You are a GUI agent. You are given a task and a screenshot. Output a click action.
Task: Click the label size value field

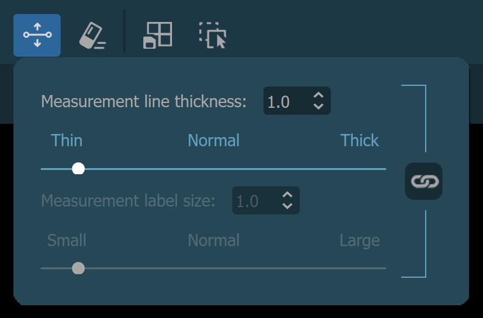click(254, 201)
